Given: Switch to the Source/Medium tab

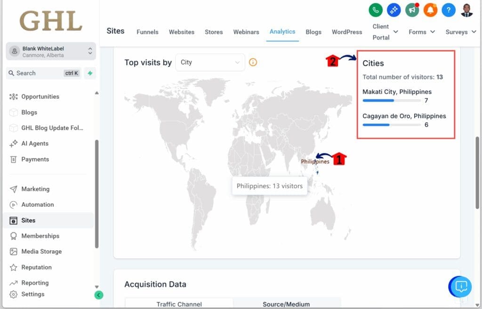Looking at the screenshot, I should [286, 304].
